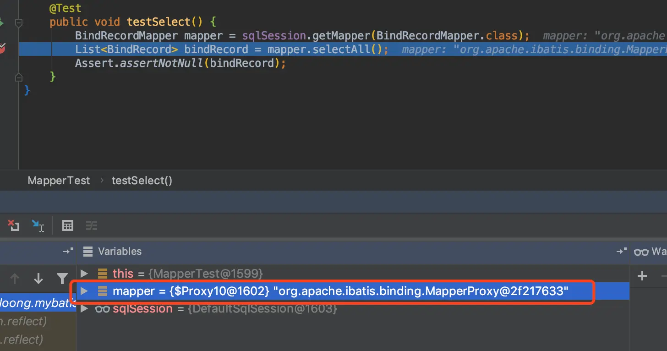This screenshot has width=667, height=351.
Task: Click the testSelect method name in code
Action: (x=158, y=22)
